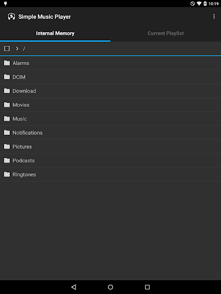Click the Notifications folder icon
This screenshot has height=294, width=221.
[x=7, y=133]
